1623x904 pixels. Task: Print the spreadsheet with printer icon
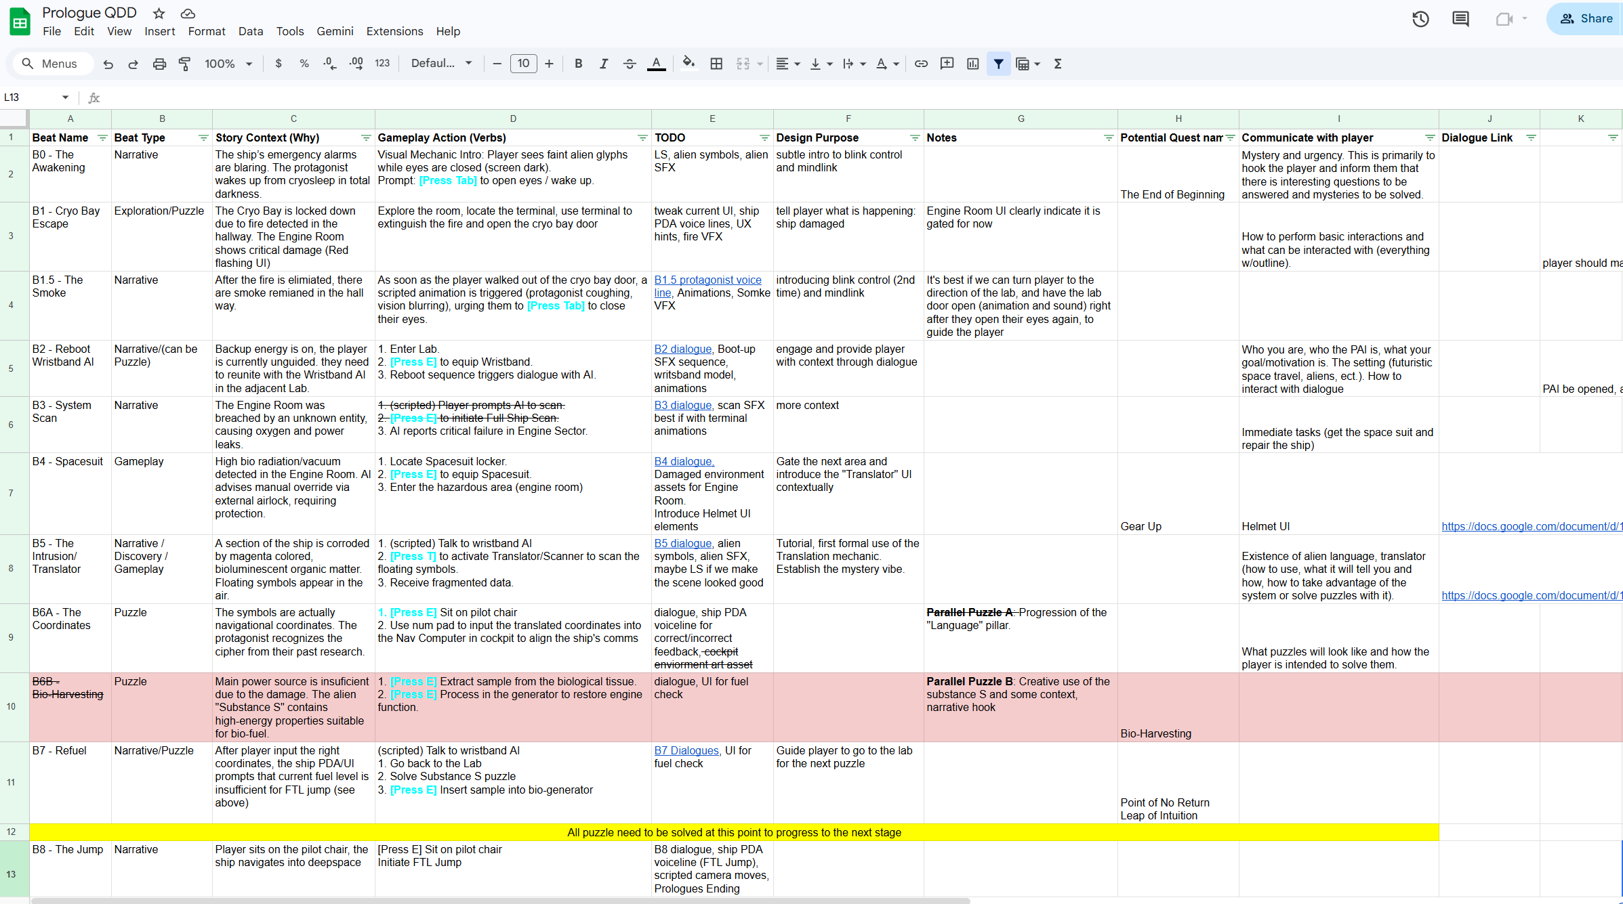pyautogui.click(x=159, y=64)
